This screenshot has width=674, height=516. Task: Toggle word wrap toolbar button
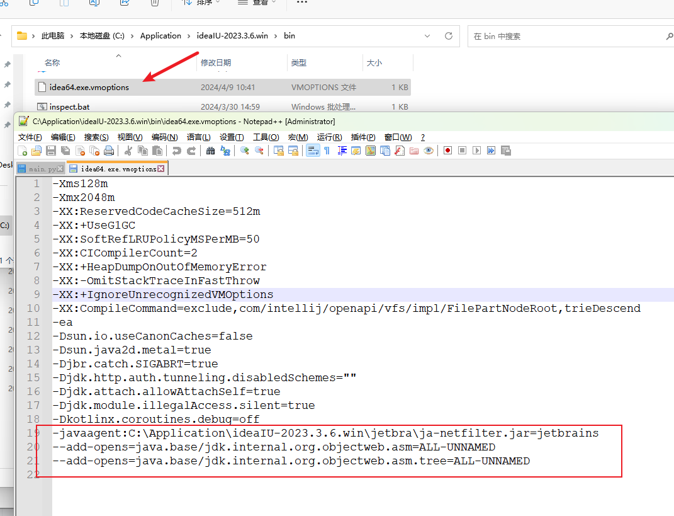pyautogui.click(x=313, y=151)
